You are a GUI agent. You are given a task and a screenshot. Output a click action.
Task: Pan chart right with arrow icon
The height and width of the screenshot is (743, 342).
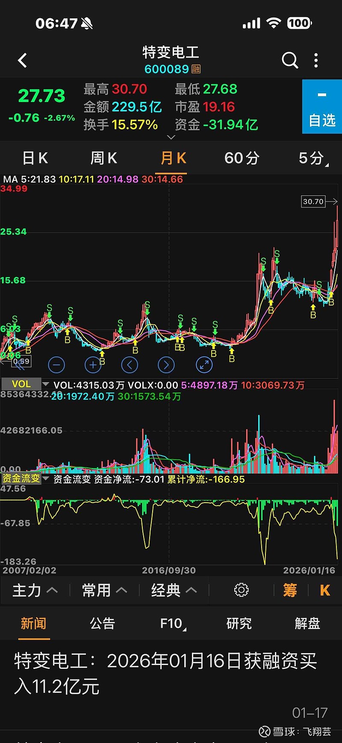[x=166, y=365]
